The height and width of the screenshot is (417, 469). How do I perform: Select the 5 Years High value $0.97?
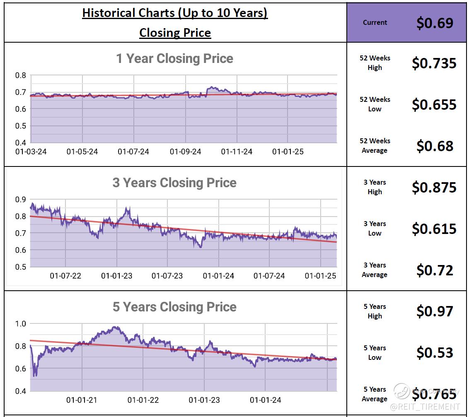click(435, 311)
